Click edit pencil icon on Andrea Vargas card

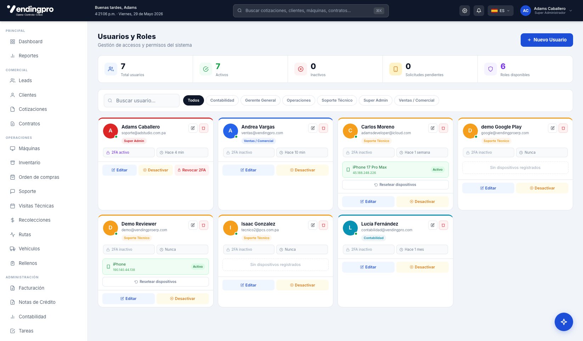pos(313,128)
